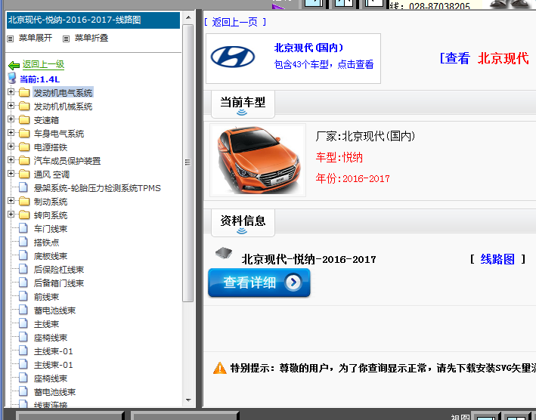536x420 pixels.
Task: Expand the 转向系统 tree node
Action: pyautogui.click(x=11, y=215)
